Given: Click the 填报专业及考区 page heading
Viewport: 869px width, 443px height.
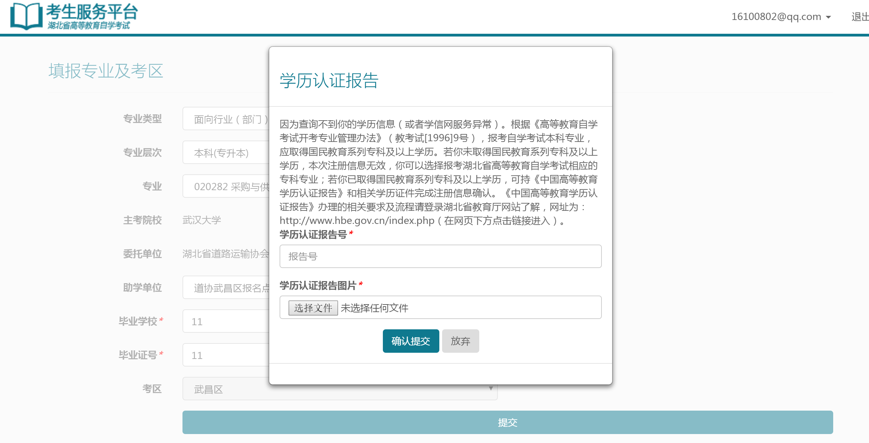Looking at the screenshot, I should point(105,71).
